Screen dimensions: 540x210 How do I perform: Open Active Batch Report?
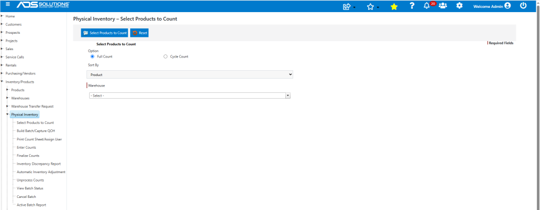point(32,205)
